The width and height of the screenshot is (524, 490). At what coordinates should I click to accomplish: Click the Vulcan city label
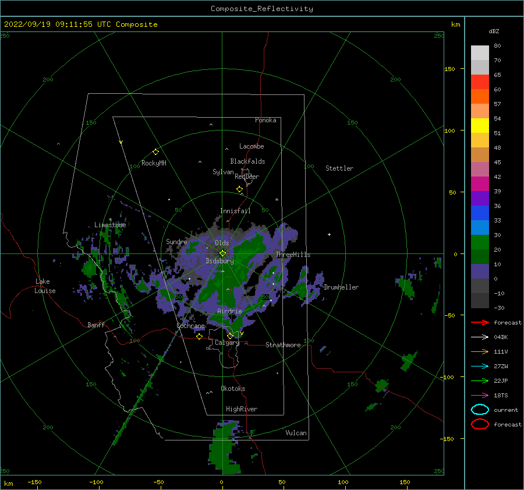[296, 433]
